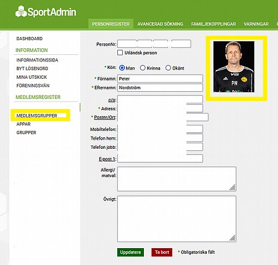Open the Personregister tab
This screenshot has height=265, width=278.
click(111, 24)
